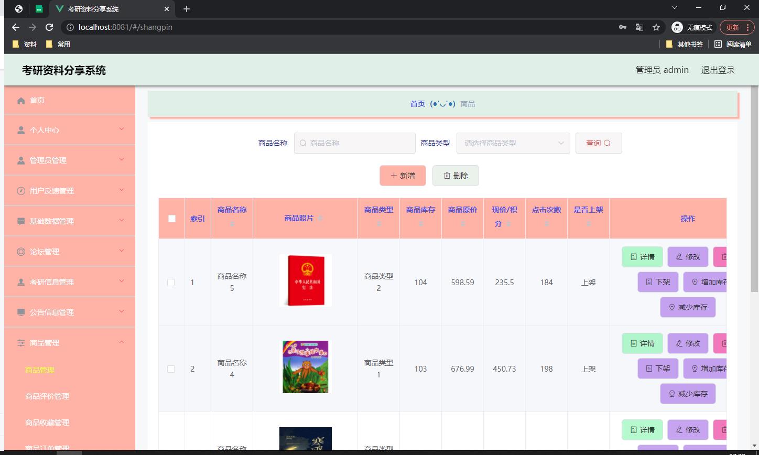This screenshot has width=759, height=455.
Task: Focus the 商品名称 search input field
Action: pyautogui.click(x=355, y=143)
